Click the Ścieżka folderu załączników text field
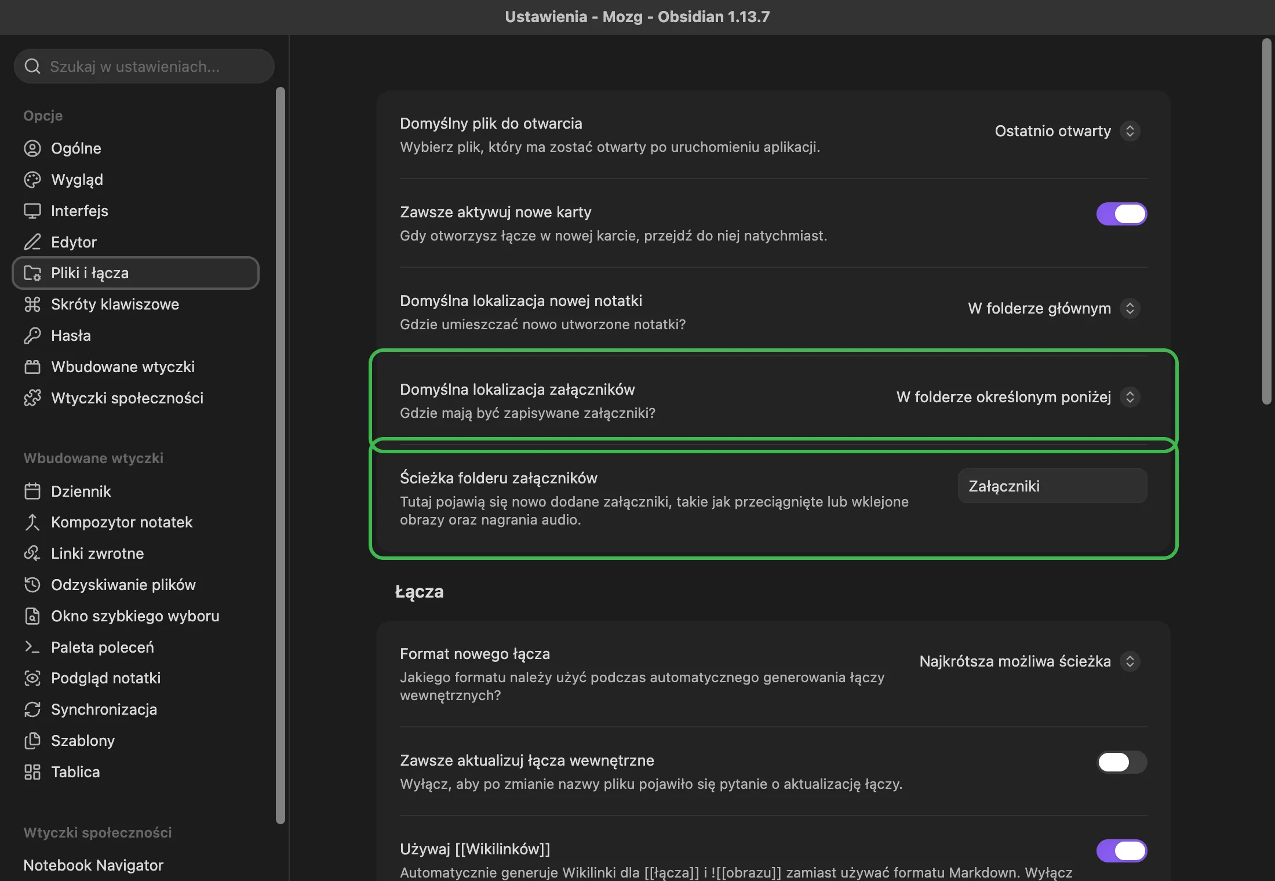Screen dimensions: 1275x881 [x=1052, y=486]
